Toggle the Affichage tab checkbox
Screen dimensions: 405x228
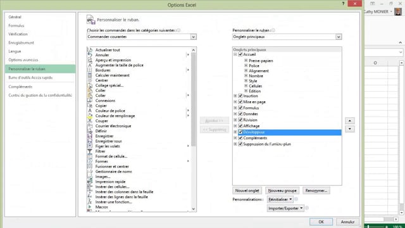[240, 126]
